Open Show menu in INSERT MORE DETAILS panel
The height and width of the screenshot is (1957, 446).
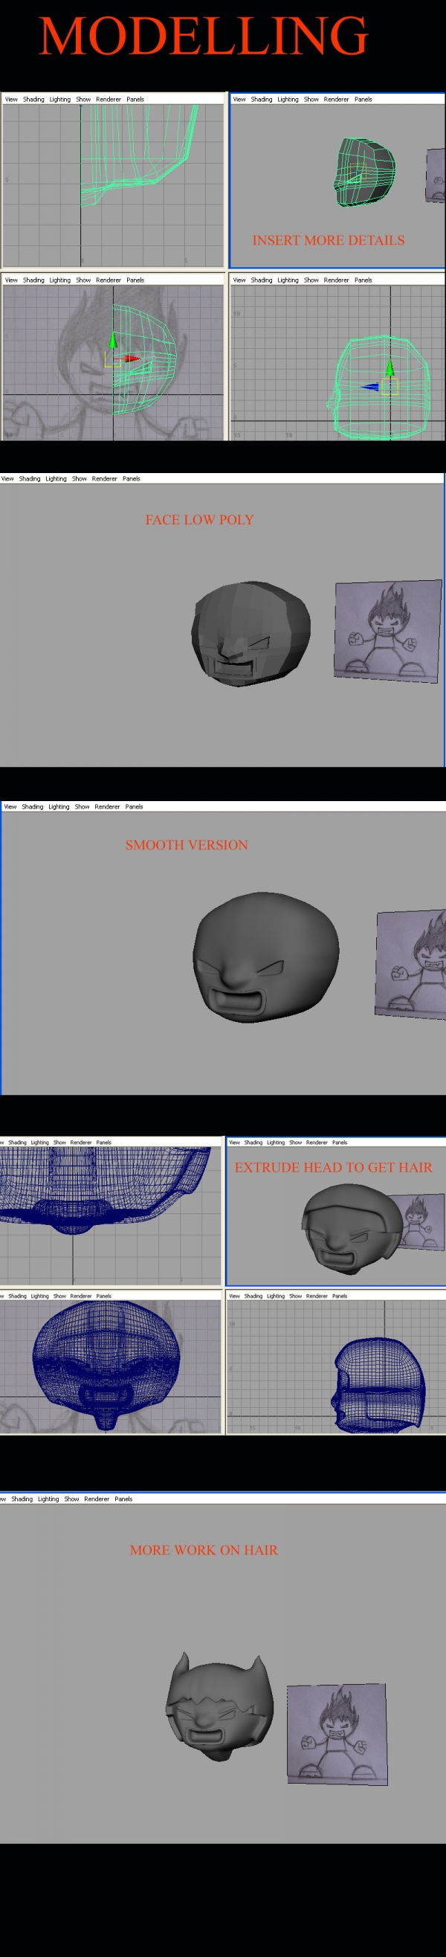(x=311, y=100)
